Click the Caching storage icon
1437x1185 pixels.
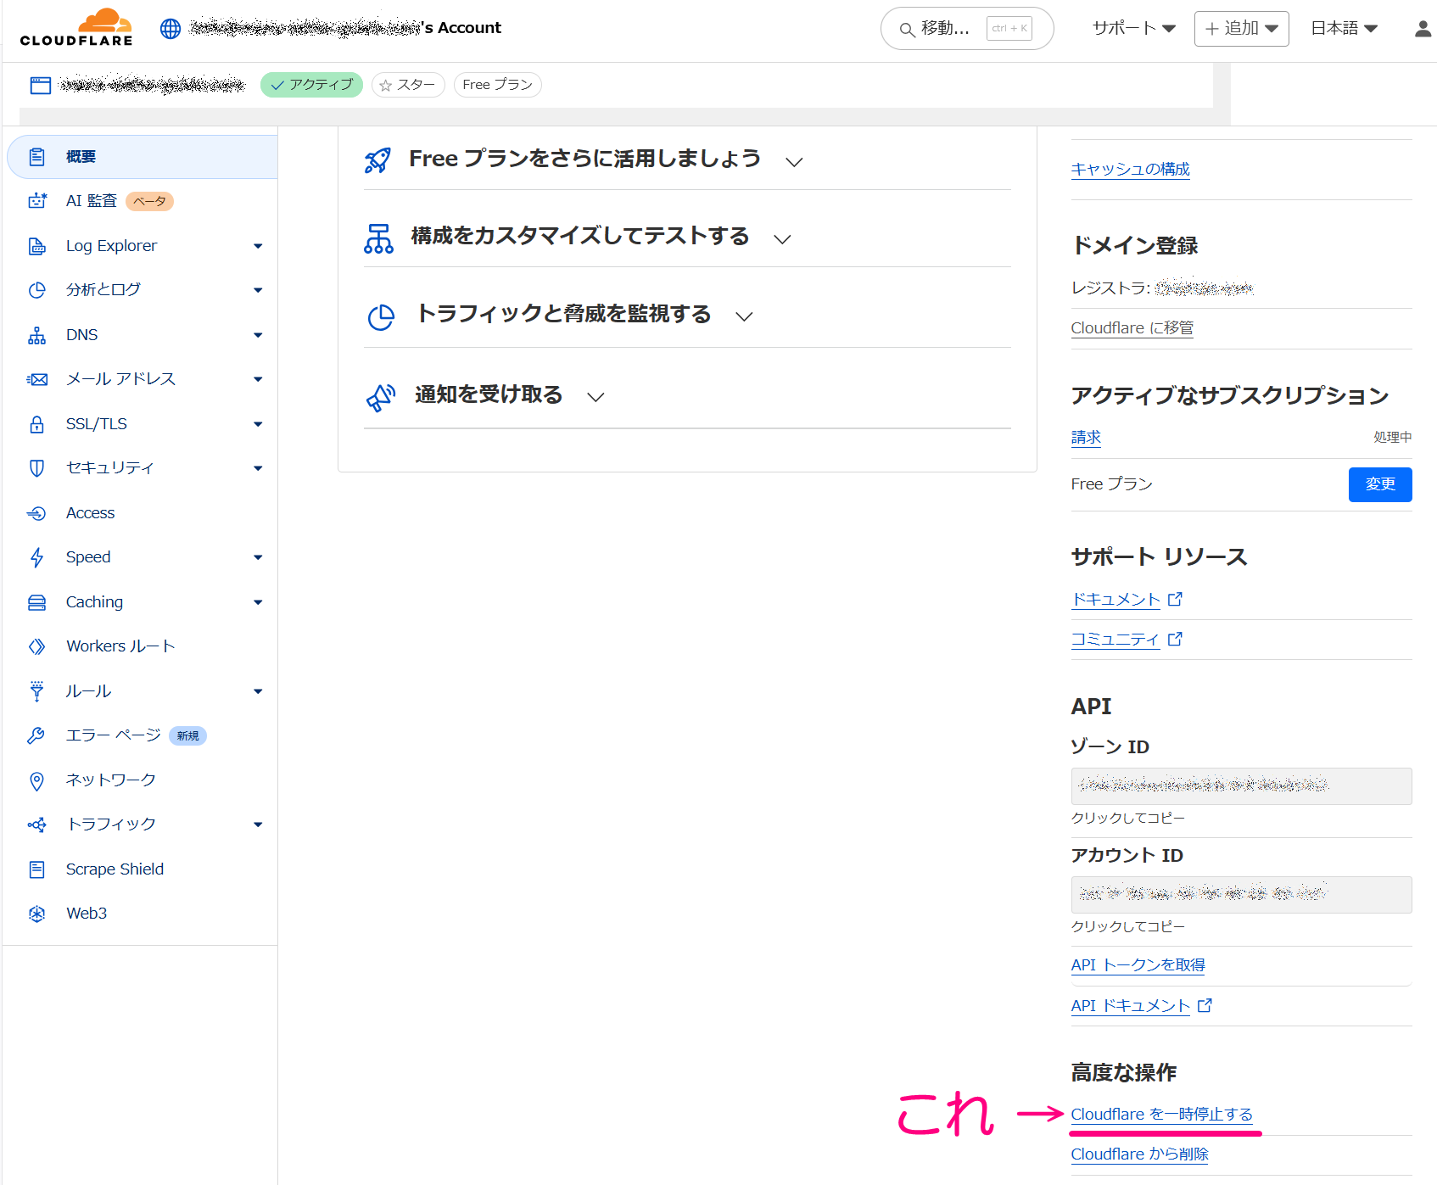[36, 602]
